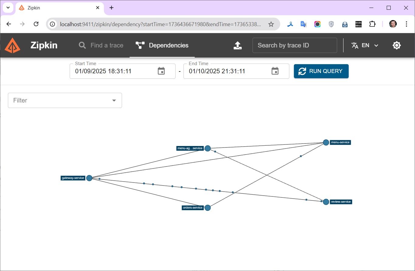Viewport: 415px width, 271px height.
Task: Select the Dependencies tab
Action: [162, 45]
